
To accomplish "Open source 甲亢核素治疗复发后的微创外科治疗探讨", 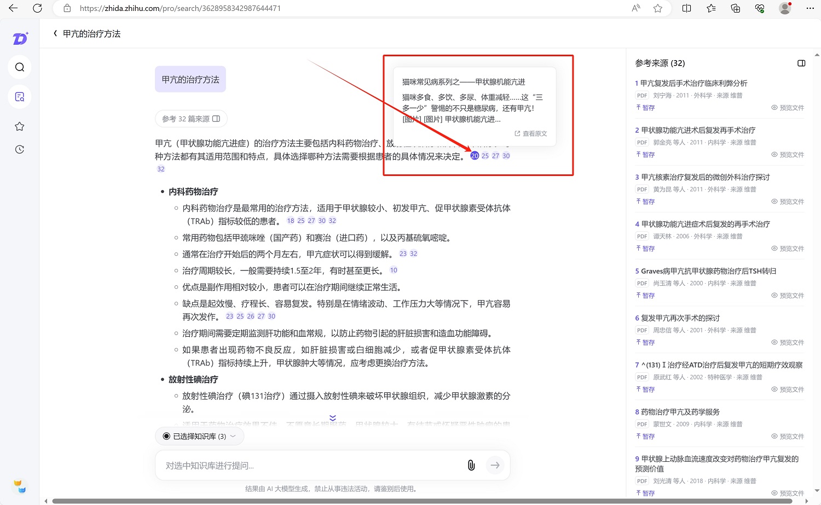I will click(705, 177).
